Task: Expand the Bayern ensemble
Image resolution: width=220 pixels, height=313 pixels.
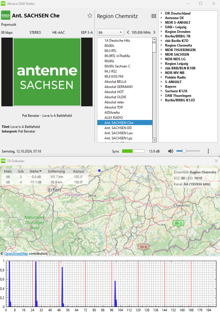Action: click(x=161, y=87)
